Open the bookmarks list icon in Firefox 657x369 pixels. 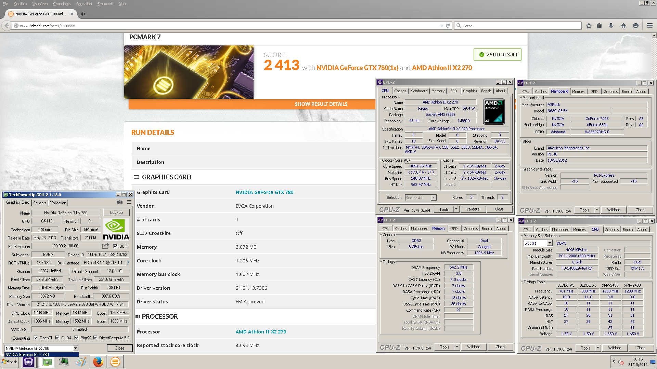(599, 26)
